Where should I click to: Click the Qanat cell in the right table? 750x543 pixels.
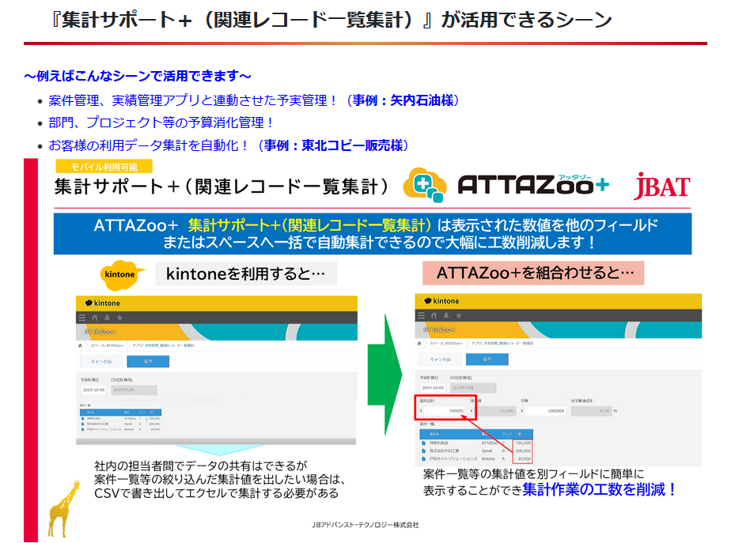487,451
